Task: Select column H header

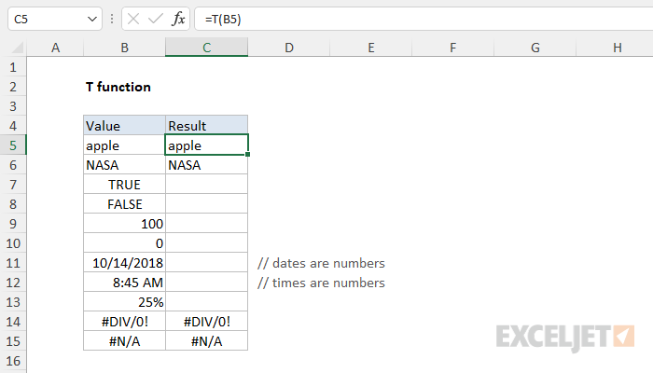Action: click(615, 48)
